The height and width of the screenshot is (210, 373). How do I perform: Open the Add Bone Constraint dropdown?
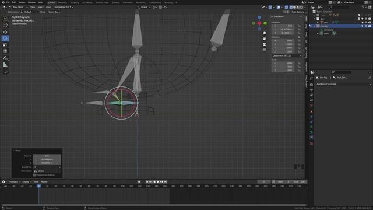click(343, 84)
